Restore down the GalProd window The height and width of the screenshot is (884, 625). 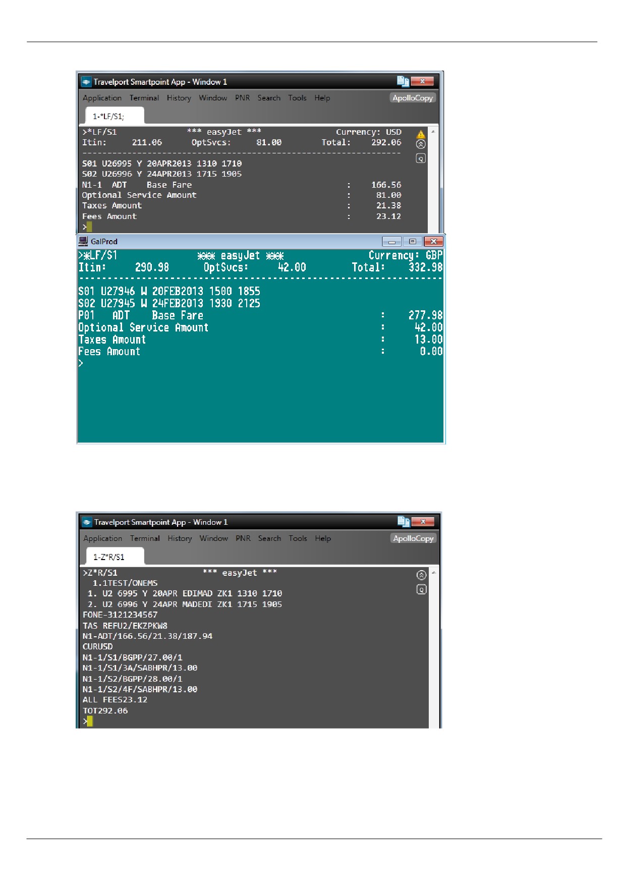(412, 242)
